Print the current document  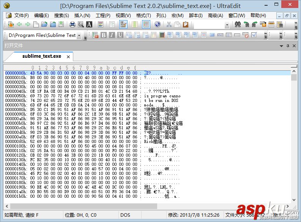pos(72,24)
